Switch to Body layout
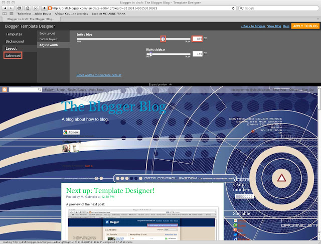Viewport: 321px width, 244px height. click(47, 33)
